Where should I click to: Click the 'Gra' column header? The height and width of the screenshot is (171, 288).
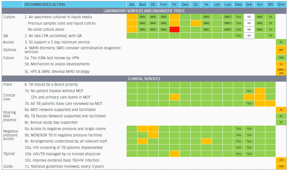[185, 5]
